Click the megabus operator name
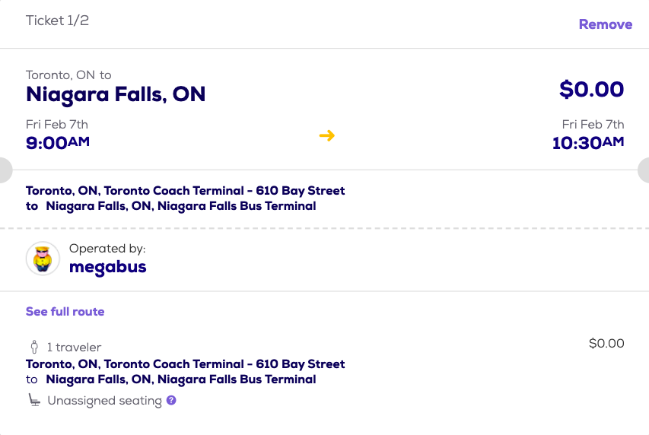This screenshot has width=649, height=435. click(x=107, y=267)
